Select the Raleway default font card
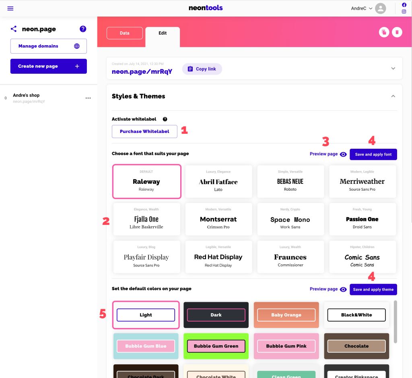Image resolution: width=412 pixels, height=378 pixels. pos(146,181)
